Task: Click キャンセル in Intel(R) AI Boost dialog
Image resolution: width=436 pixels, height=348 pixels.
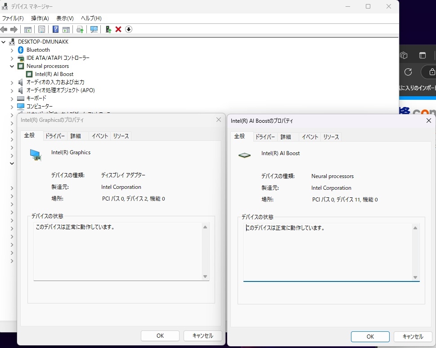Action: point(413,337)
